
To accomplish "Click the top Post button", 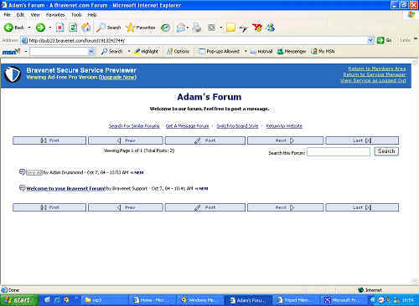I will coord(205,140).
